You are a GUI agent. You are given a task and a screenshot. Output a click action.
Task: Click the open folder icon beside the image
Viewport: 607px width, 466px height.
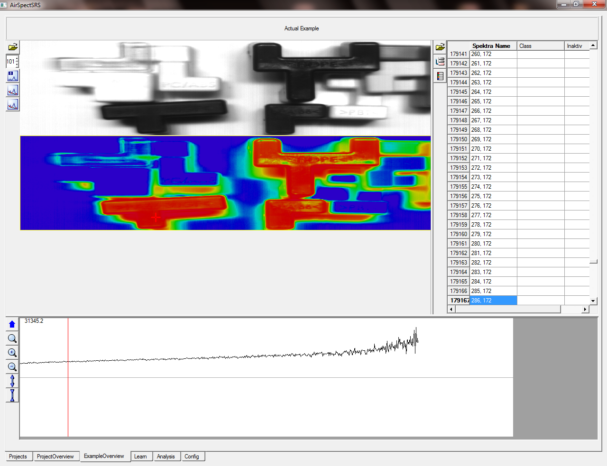(13, 47)
